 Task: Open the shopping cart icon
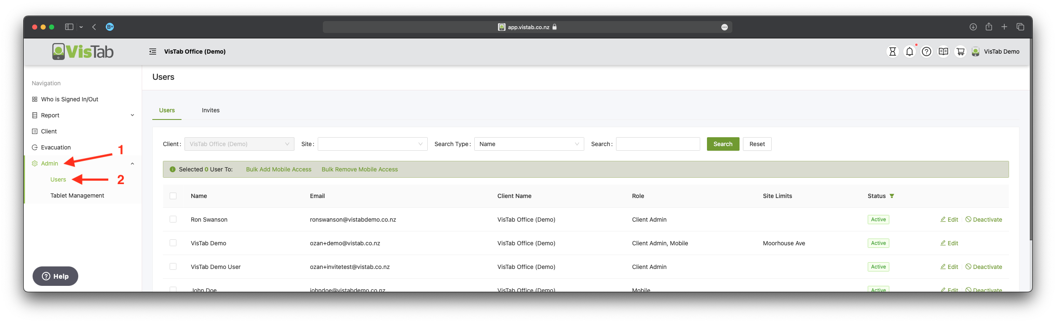(x=960, y=52)
